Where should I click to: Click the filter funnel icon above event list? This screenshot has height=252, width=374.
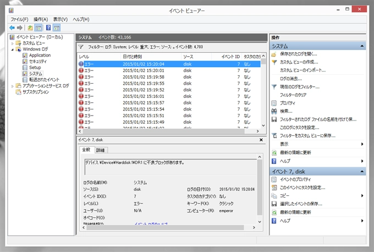click(x=81, y=47)
